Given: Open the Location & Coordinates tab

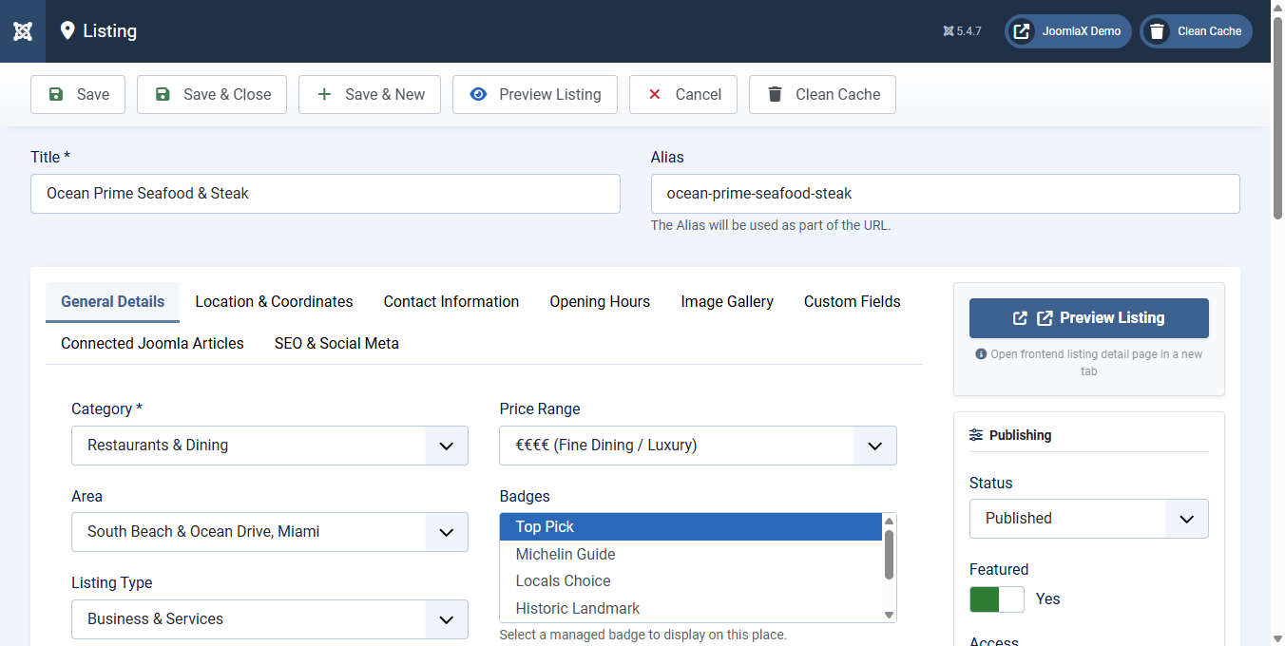Looking at the screenshot, I should click(x=274, y=302).
